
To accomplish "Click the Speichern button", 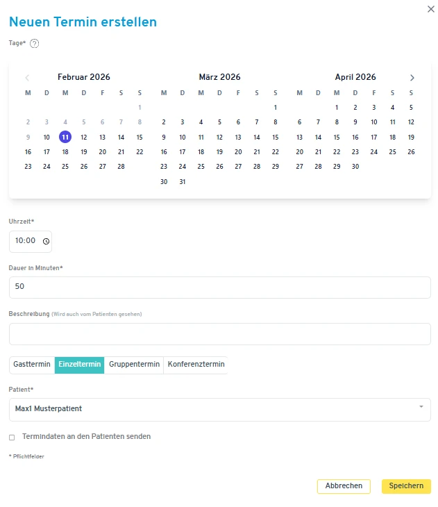I will [406, 486].
